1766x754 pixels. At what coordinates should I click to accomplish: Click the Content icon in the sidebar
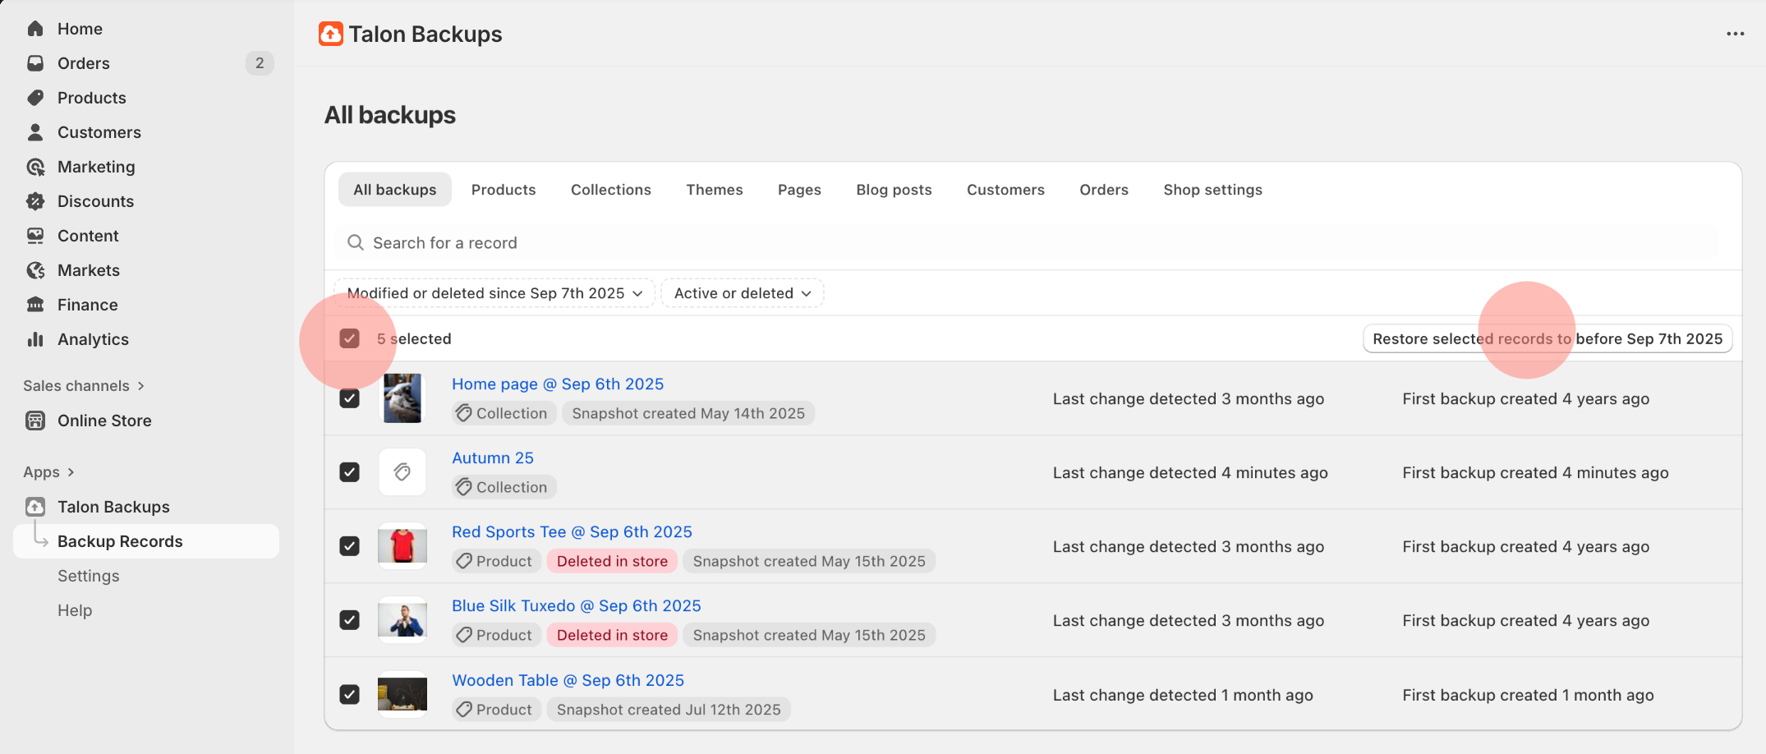tap(36, 236)
